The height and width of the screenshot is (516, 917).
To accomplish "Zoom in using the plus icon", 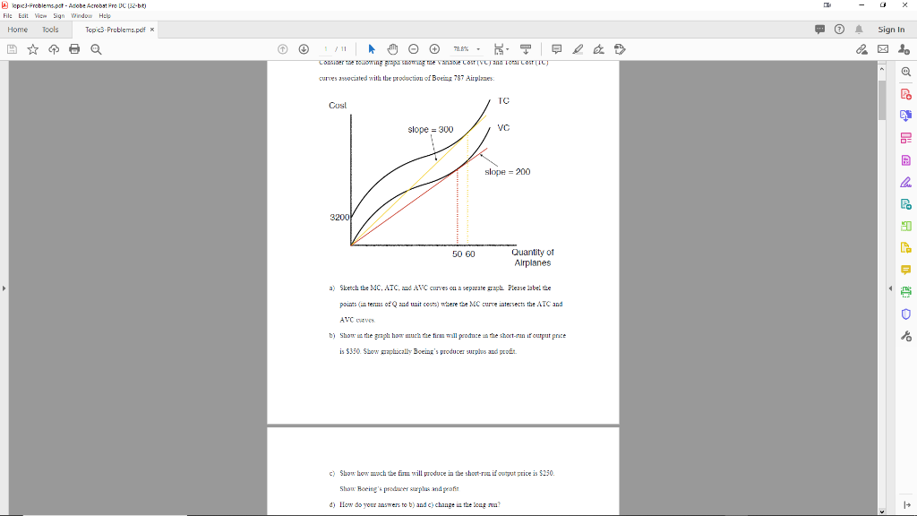I will [435, 49].
